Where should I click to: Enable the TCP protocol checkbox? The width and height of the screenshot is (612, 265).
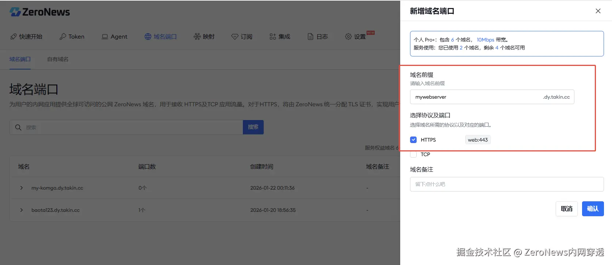[x=413, y=154]
